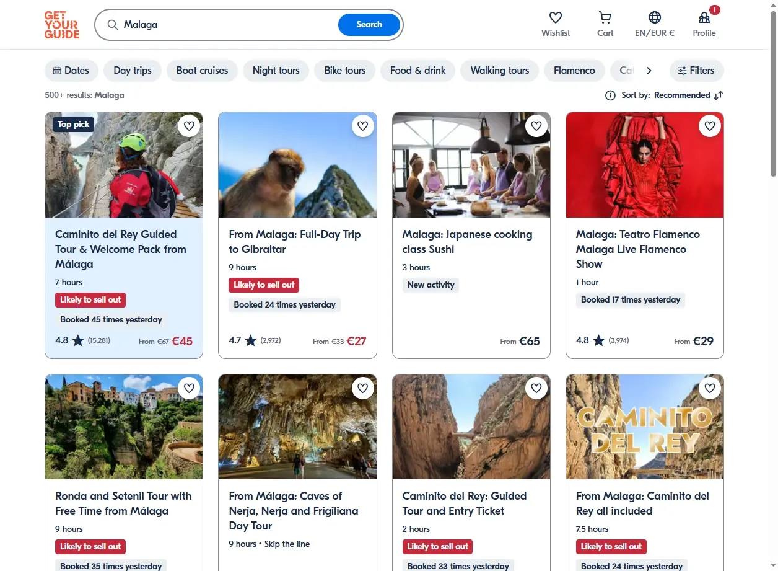778x571 pixels.
Task: Wishlist the Japanese cooking class Sushi card
Action: coord(536,126)
